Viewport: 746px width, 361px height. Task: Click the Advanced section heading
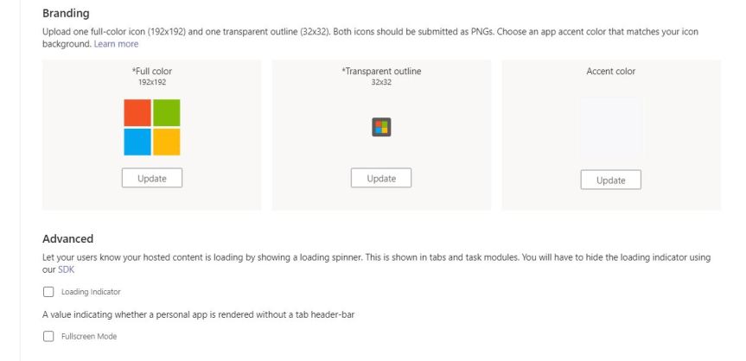coord(67,238)
